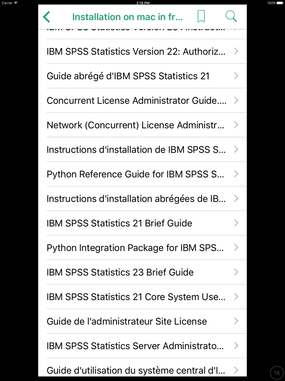285x381 pixels.
Task: Tap chevron on Version 22: Authoriz... row
Action: pyautogui.click(x=236, y=51)
